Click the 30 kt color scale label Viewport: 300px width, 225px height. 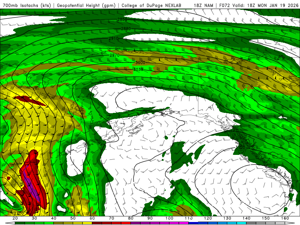click(34, 218)
